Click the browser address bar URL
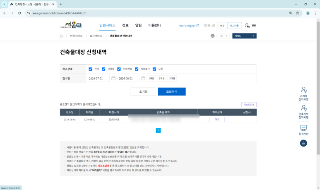The image size is (320, 190). click(x=59, y=13)
